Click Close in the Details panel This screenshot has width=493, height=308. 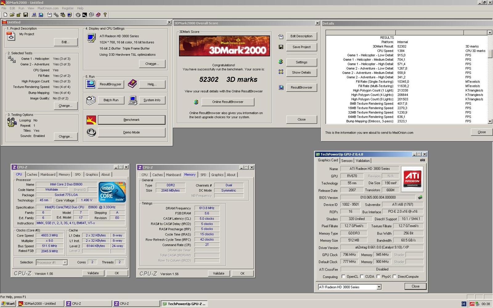(482, 132)
